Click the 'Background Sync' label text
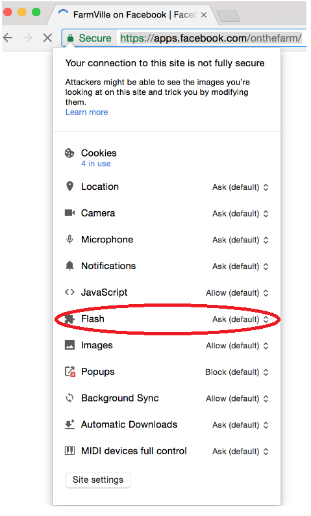 [x=119, y=398]
